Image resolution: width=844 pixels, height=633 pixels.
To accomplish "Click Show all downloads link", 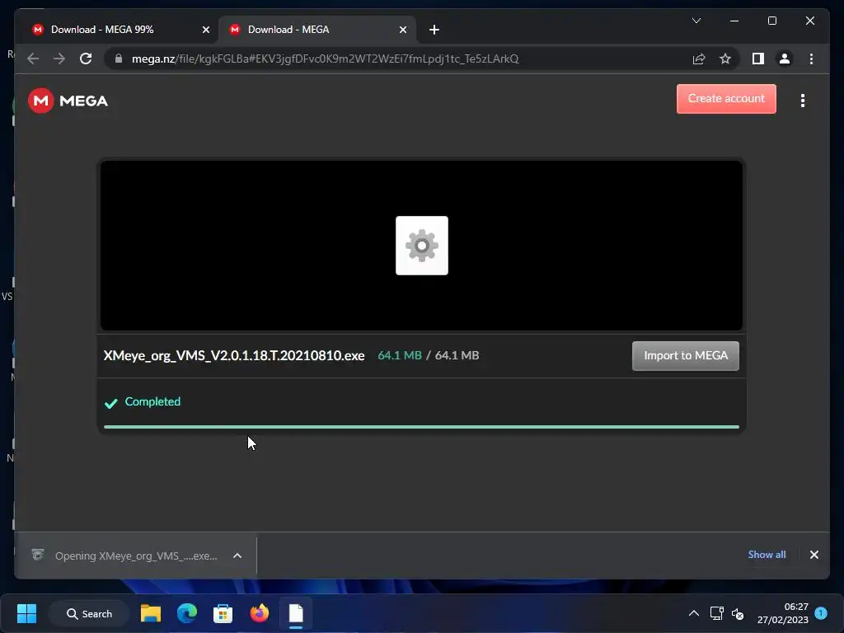I will pos(767,555).
